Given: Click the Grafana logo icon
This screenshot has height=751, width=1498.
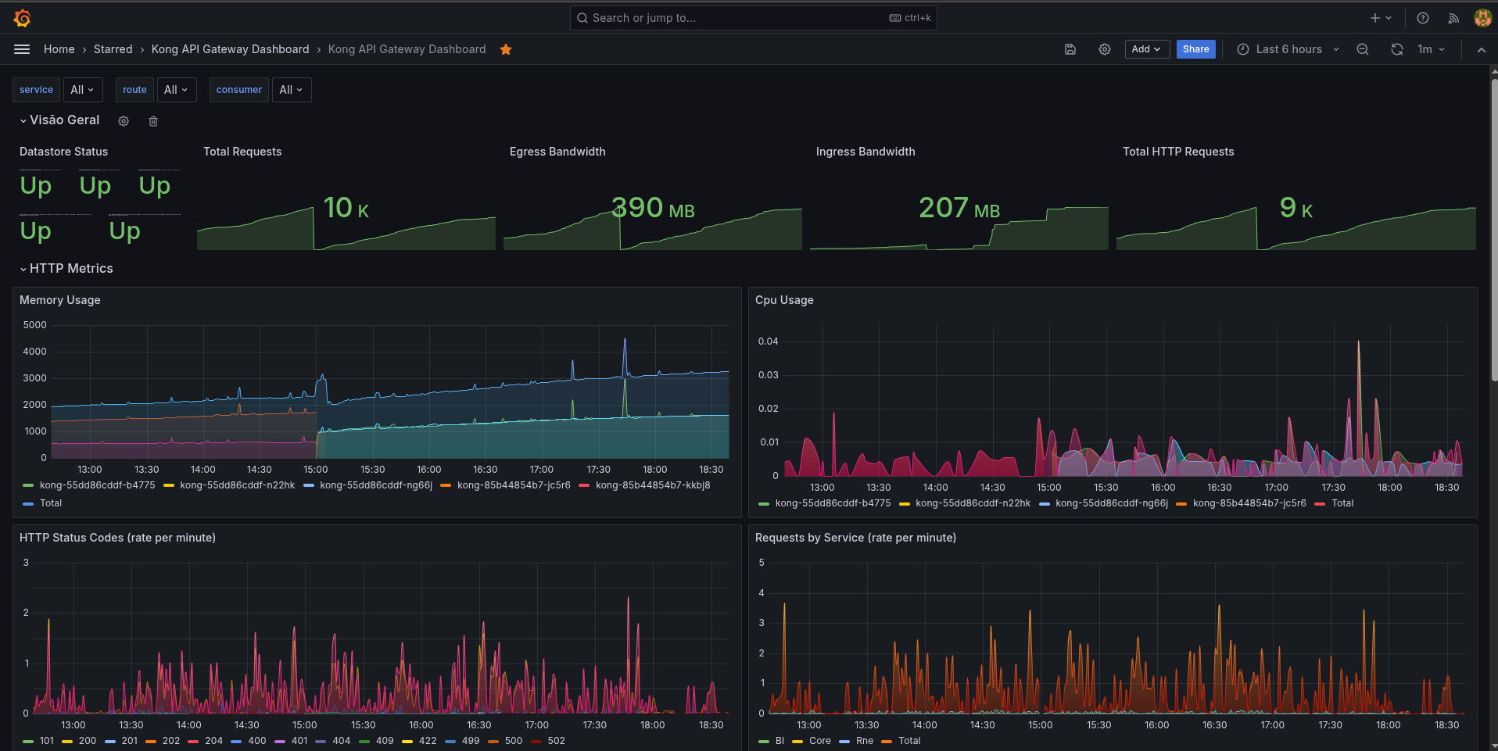Looking at the screenshot, I should click(x=22, y=18).
